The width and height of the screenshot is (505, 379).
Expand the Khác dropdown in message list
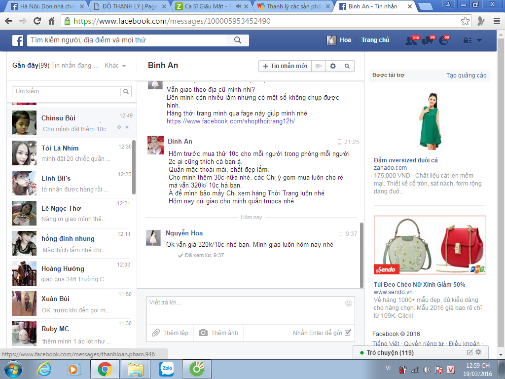115,66
